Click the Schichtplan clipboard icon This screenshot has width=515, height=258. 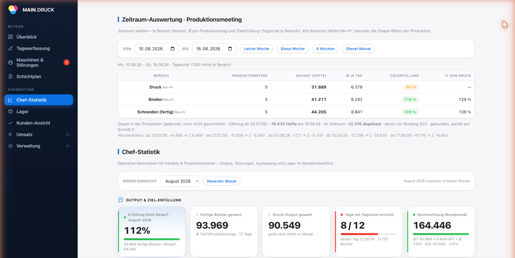point(11,77)
